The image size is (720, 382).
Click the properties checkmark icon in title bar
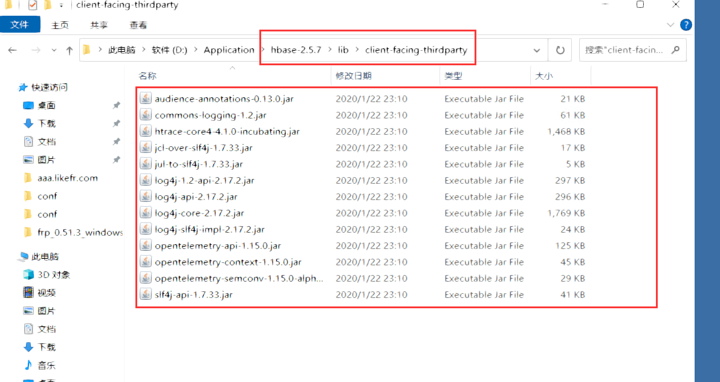(32, 5)
